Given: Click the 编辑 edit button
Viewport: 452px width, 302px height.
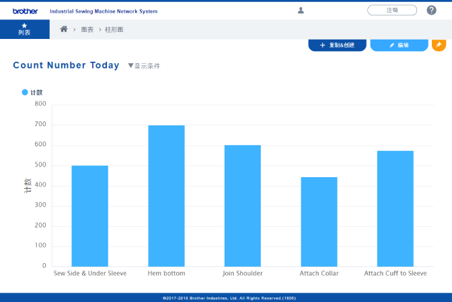Looking at the screenshot, I should point(399,45).
